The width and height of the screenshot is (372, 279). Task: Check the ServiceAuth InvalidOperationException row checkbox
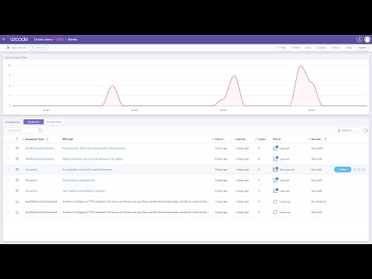tap(8, 201)
